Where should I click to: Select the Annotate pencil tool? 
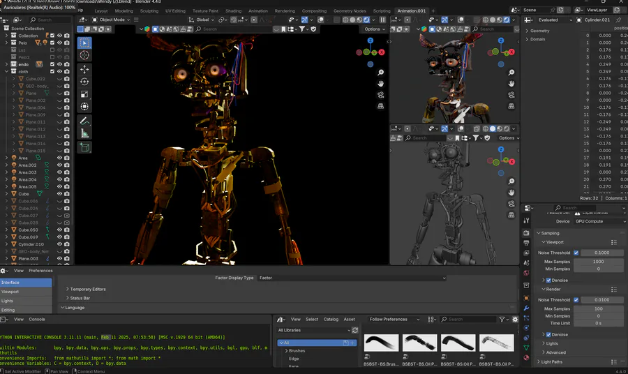tap(84, 121)
